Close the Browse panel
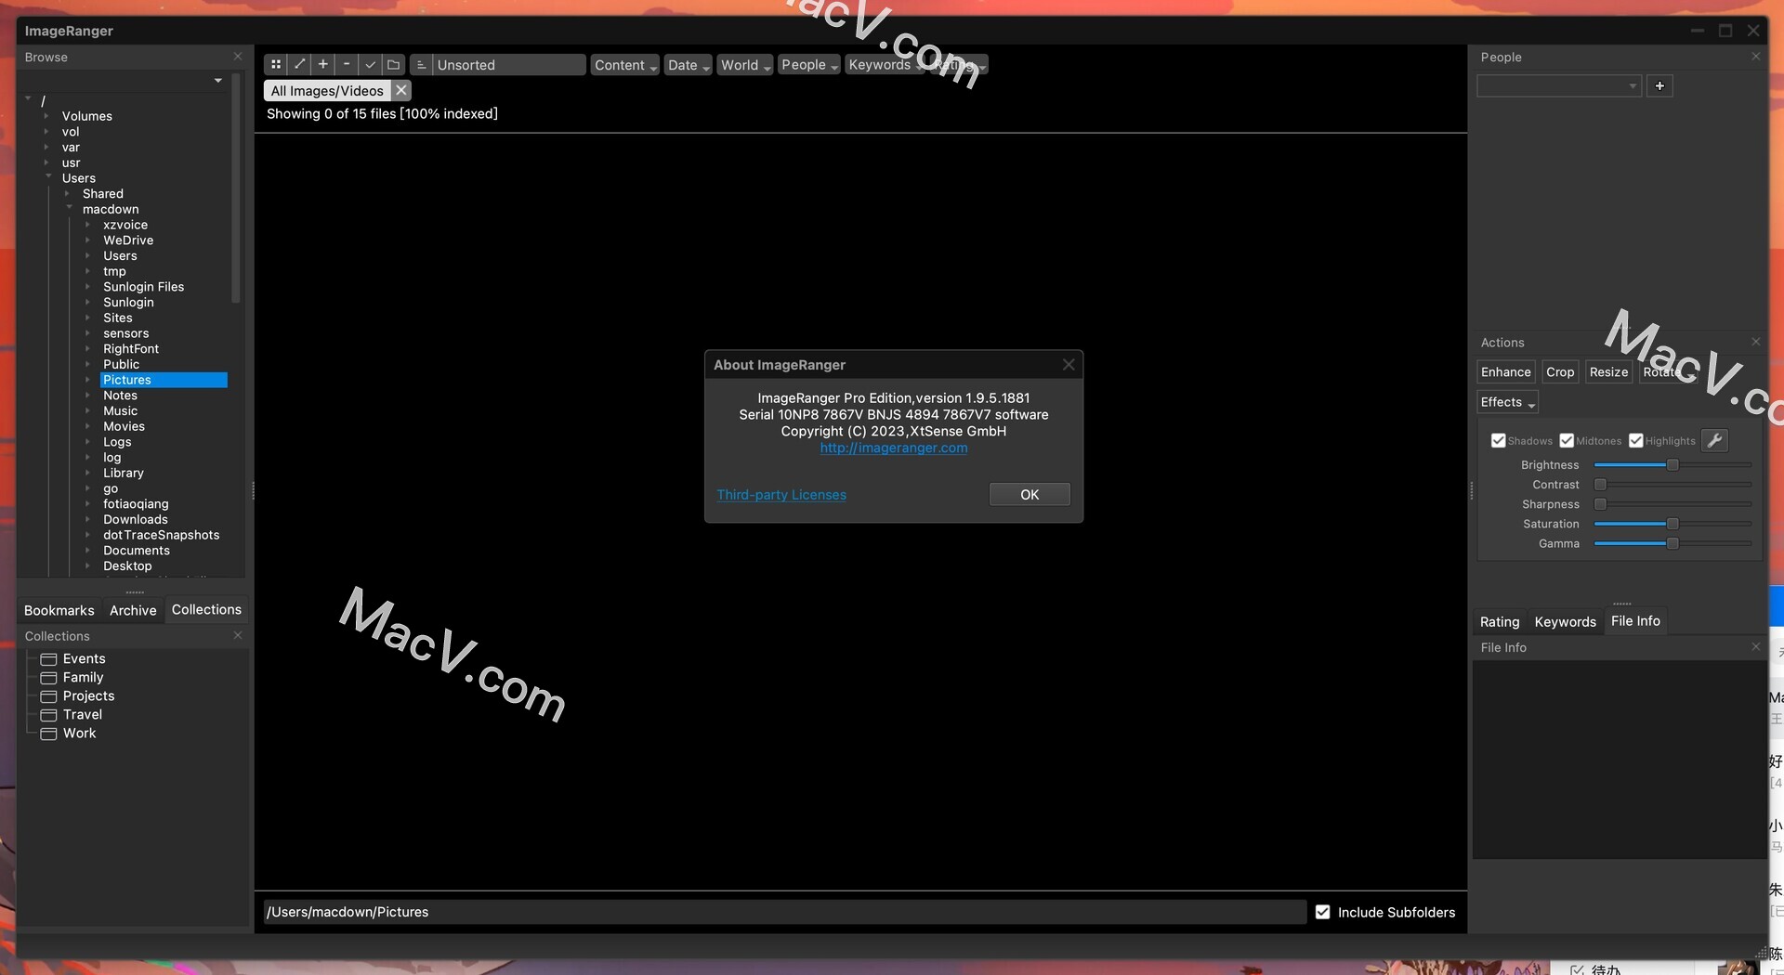This screenshot has height=975, width=1784. tap(238, 57)
